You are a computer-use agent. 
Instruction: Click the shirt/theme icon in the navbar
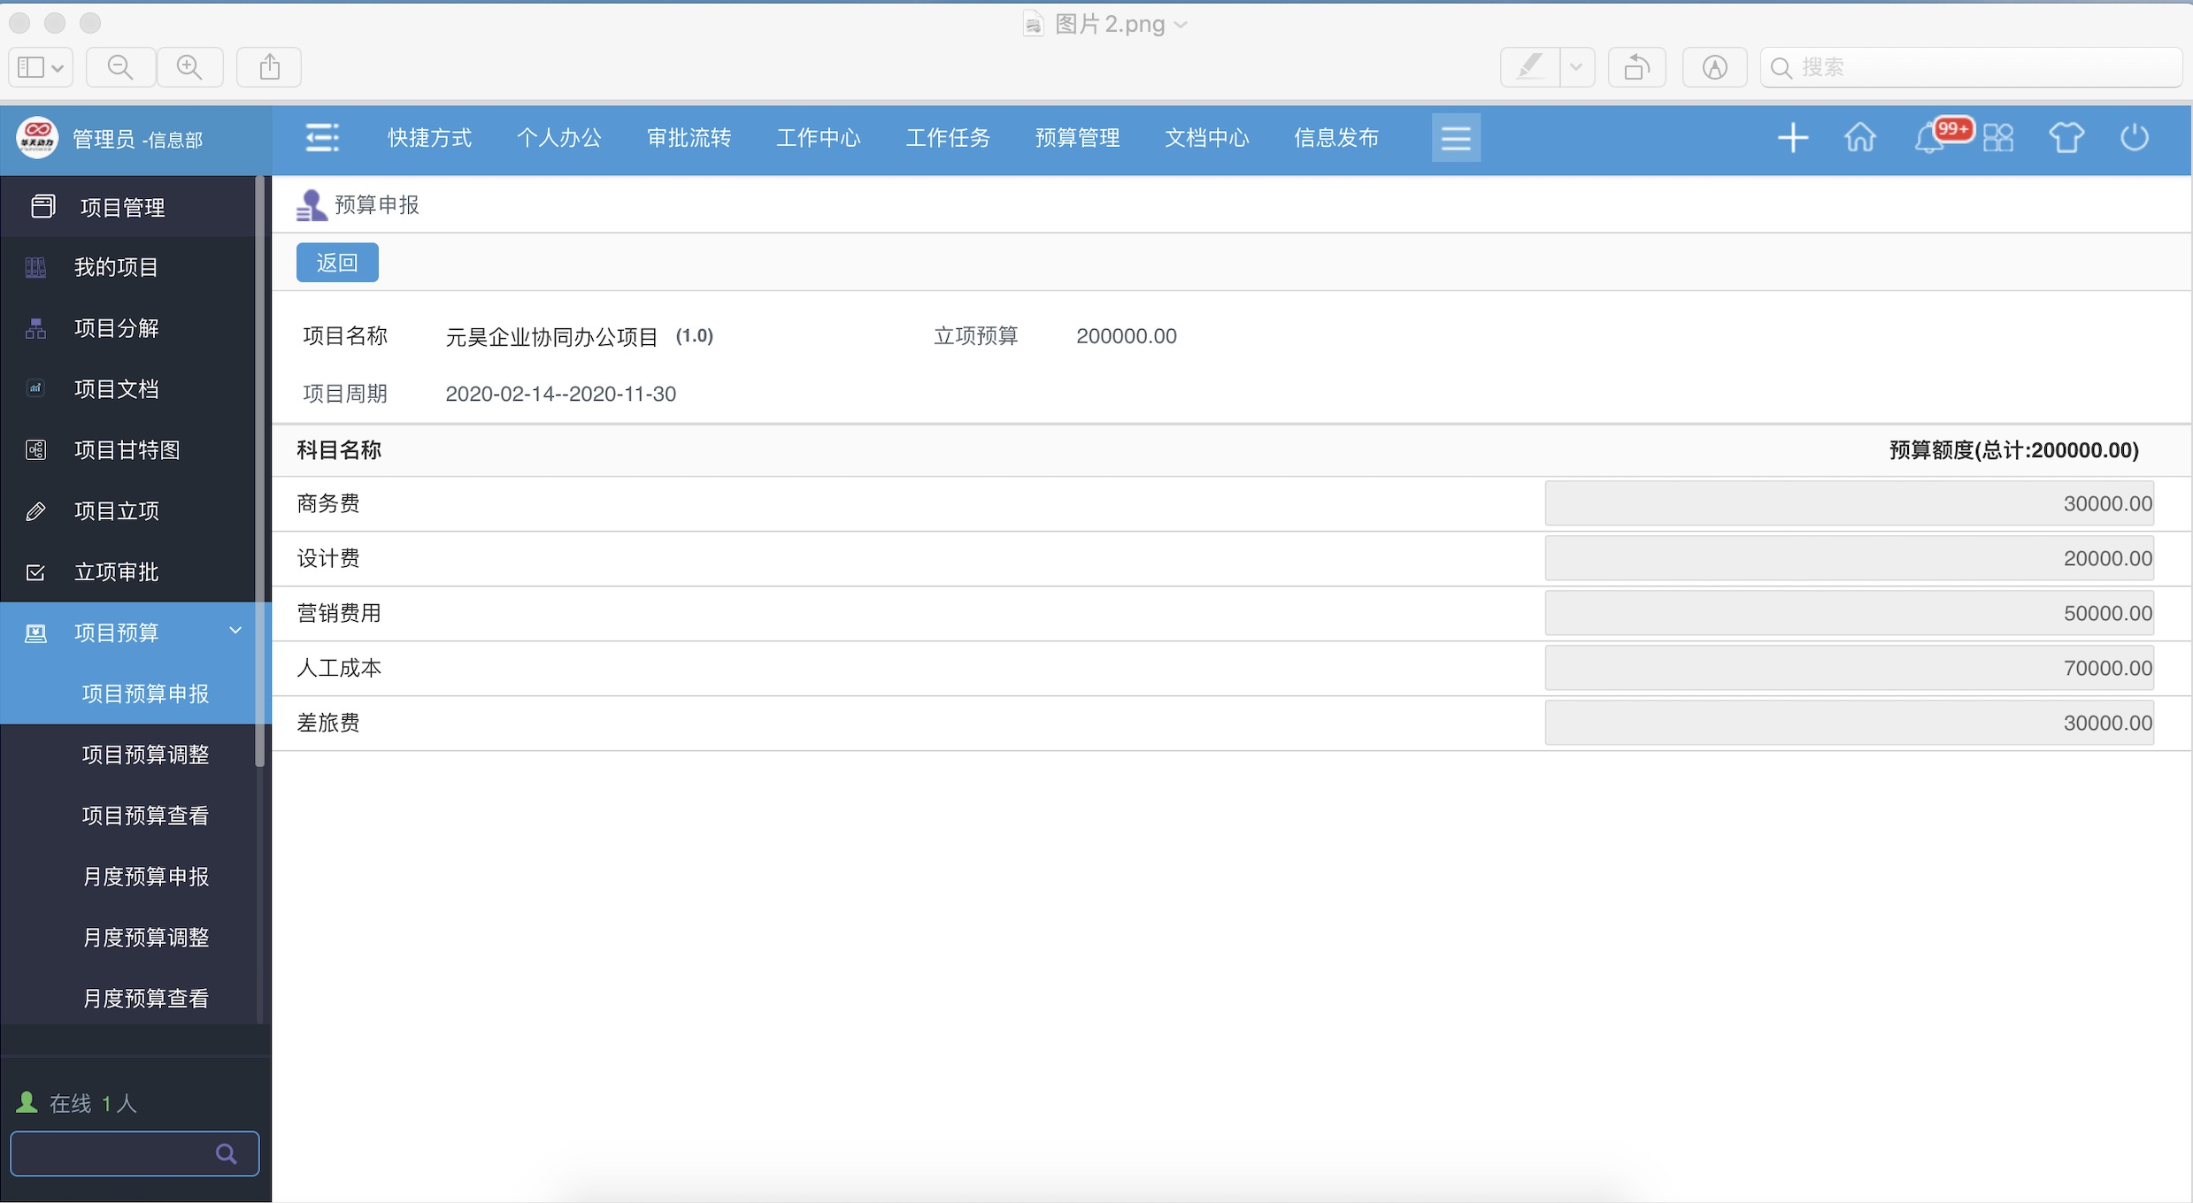tap(2066, 137)
